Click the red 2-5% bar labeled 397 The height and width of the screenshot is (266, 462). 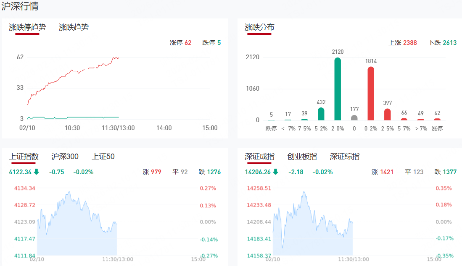coord(387,115)
